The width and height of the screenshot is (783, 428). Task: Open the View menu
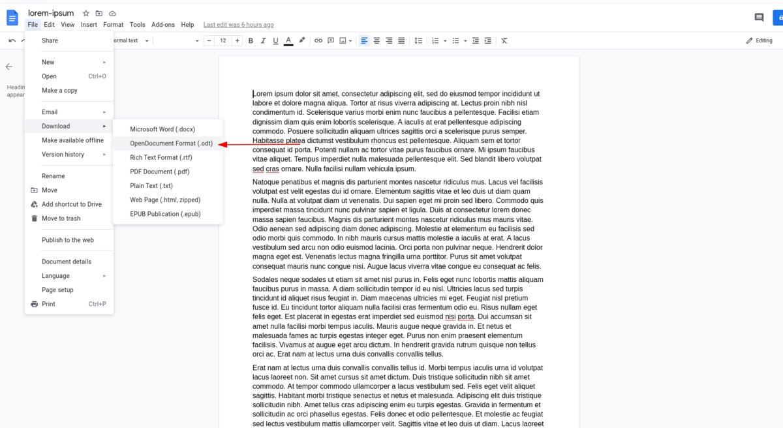(68, 25)
